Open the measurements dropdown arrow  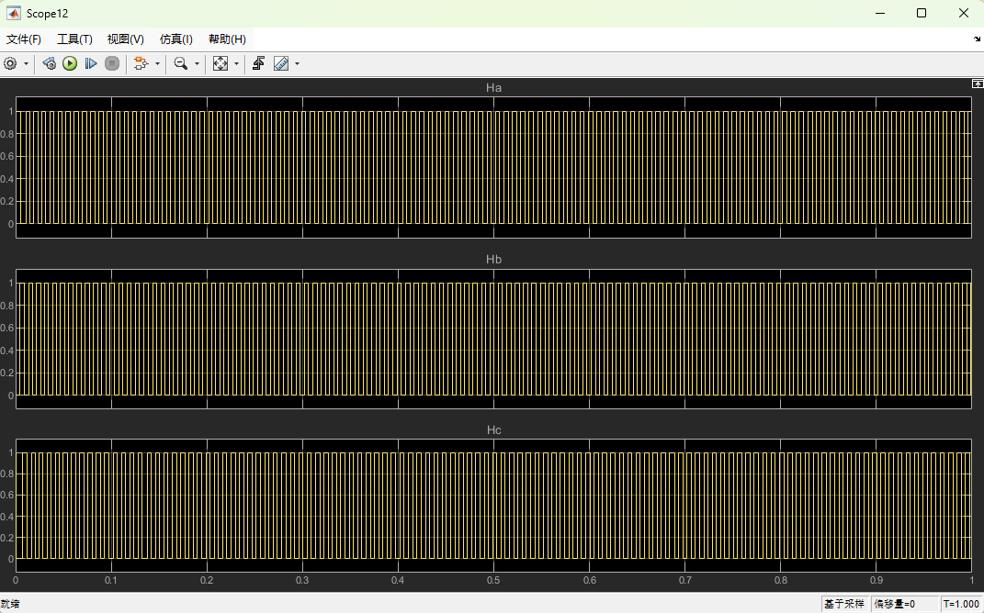pos(297,63)
